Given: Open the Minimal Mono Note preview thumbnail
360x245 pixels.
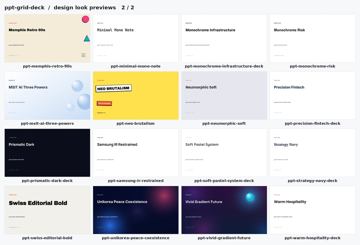Looking at the screenshot, I should pos(136,38).
